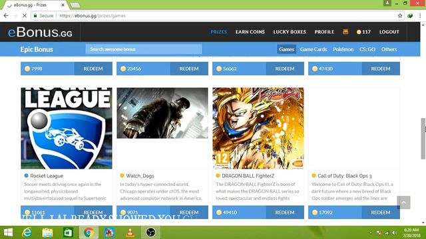Redeem Rocket League for 11061 coins
The width and height of the screenshot is (426, 239).
93,212
